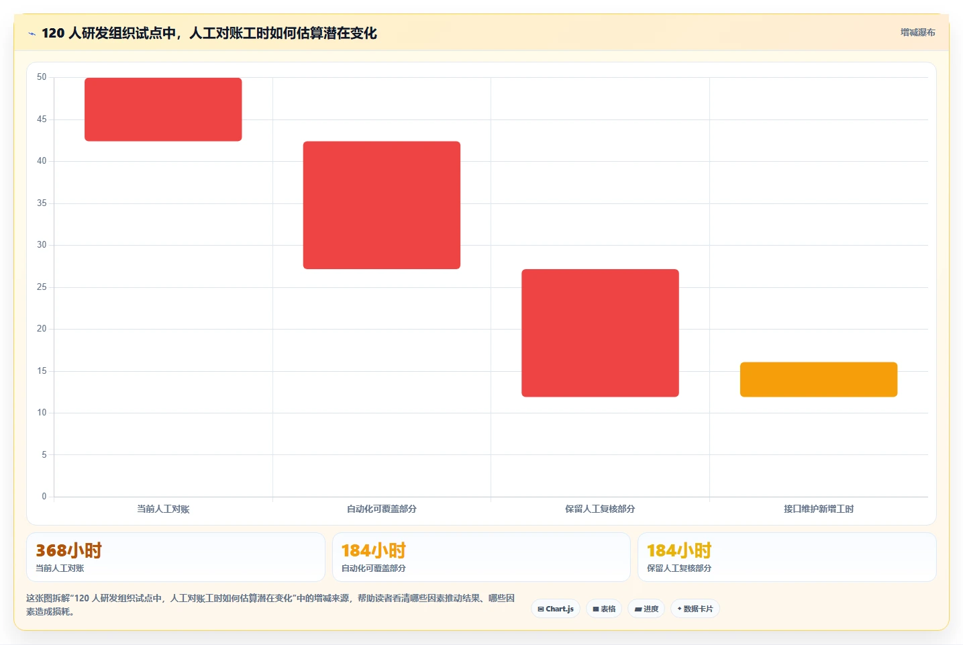Click the 368小时 value card
The image size is (963, 645).
176,557
